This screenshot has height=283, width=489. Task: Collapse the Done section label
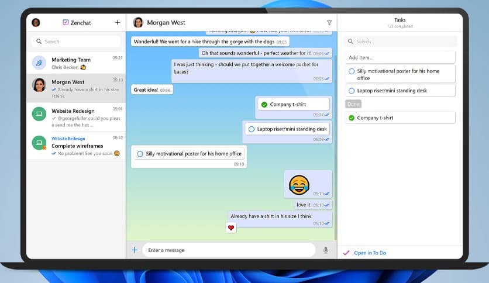(x=353, y=104)
